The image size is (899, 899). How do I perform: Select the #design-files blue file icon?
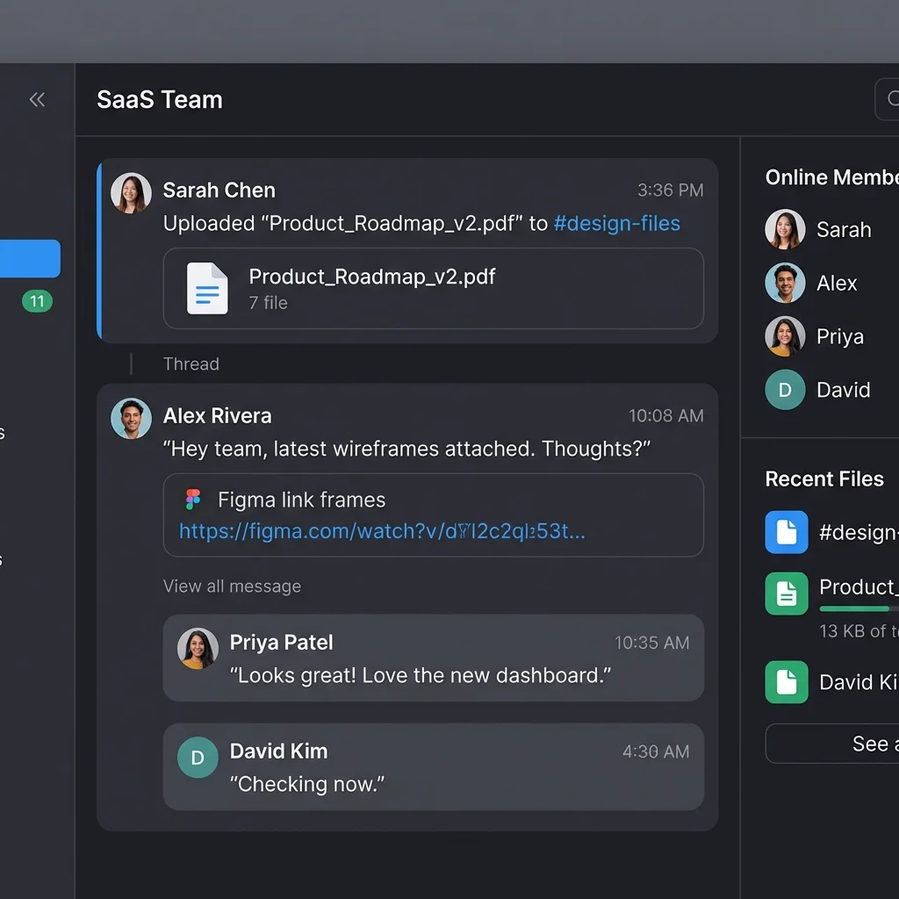tap(787, 532)
